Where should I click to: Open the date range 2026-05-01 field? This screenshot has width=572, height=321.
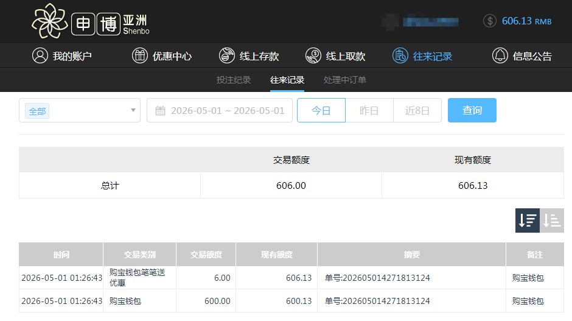pyautogui.click(x=220, y=110)
